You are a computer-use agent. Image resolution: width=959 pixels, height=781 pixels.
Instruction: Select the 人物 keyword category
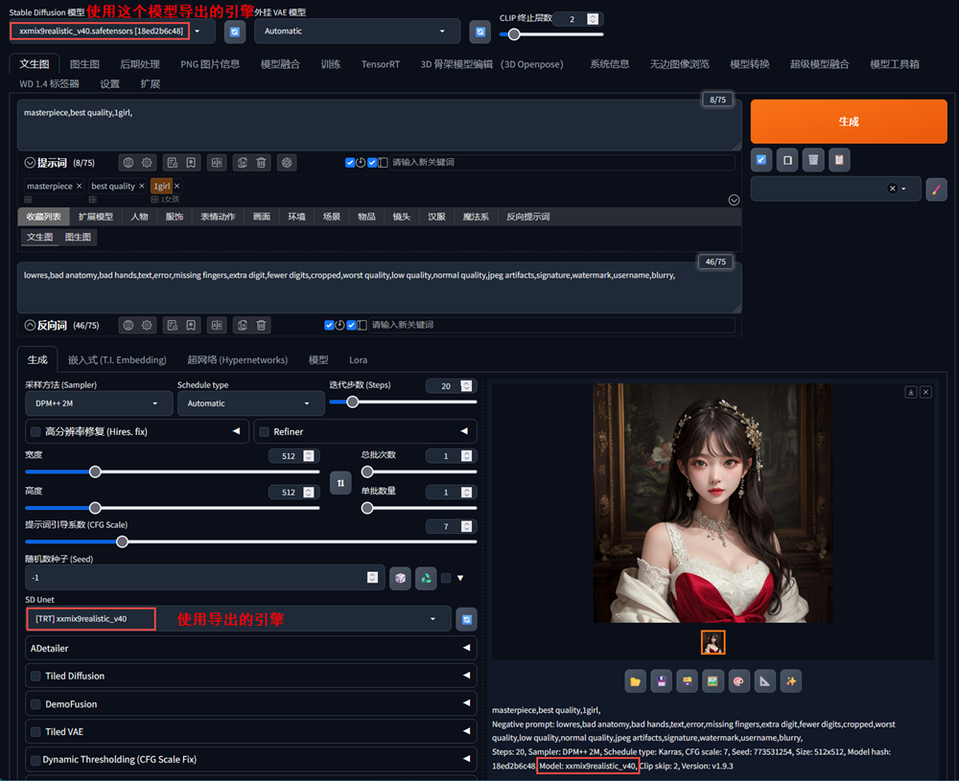(139, 217)
